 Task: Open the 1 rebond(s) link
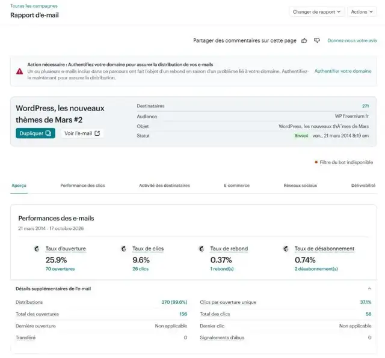[x=222, y=269]
